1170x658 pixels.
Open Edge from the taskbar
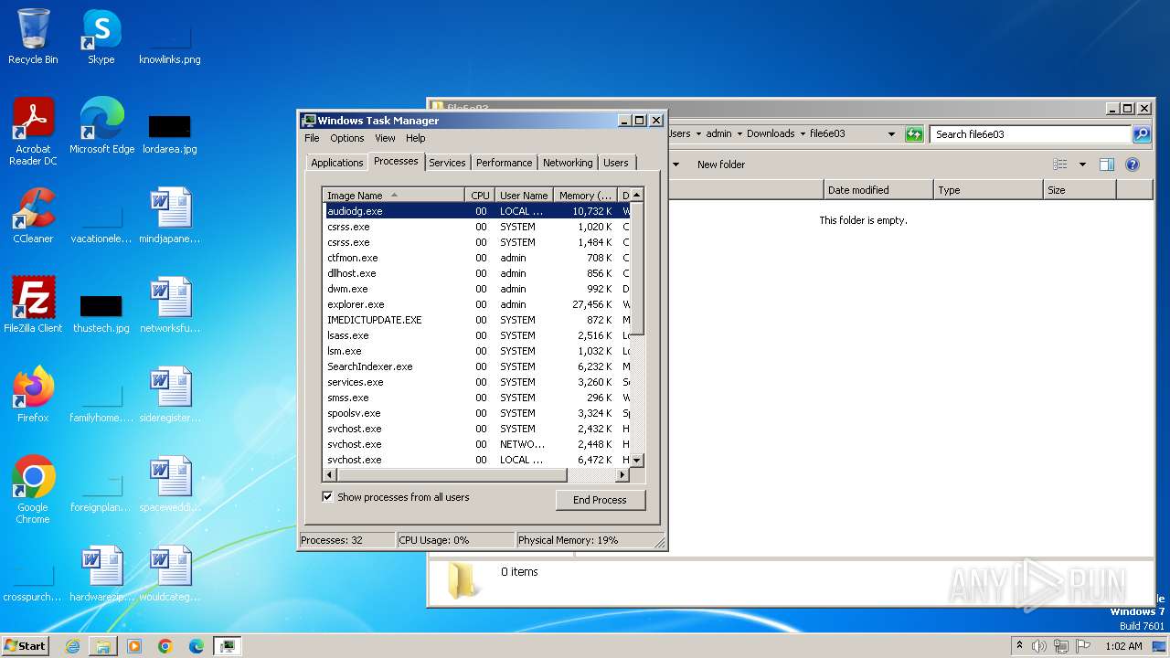pos(197,646)
